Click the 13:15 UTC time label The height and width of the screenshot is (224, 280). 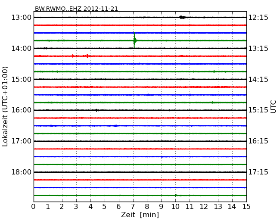click(258, 48)
